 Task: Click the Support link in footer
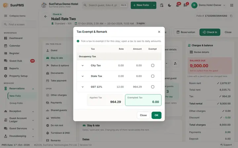pyautogui.click(x=226, y=145)
